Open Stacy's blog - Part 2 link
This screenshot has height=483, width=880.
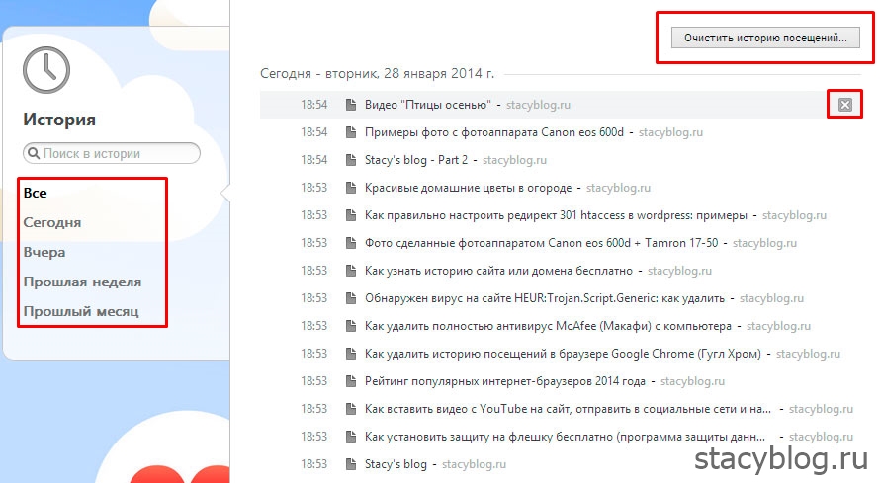(416, 160)
